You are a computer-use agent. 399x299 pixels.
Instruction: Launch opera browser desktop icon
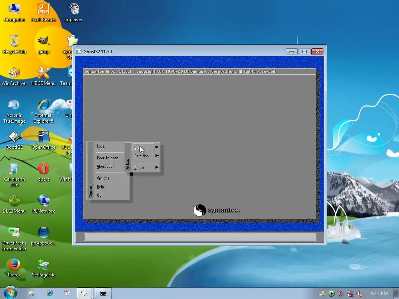tap(44, 172)
